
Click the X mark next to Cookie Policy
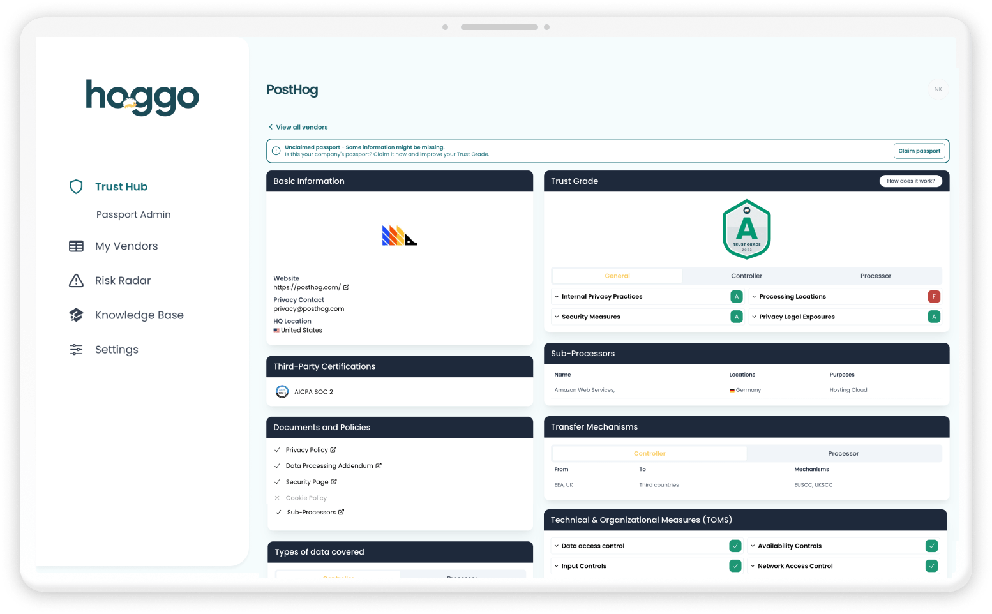pyautogui.click(x=277, y=498)
